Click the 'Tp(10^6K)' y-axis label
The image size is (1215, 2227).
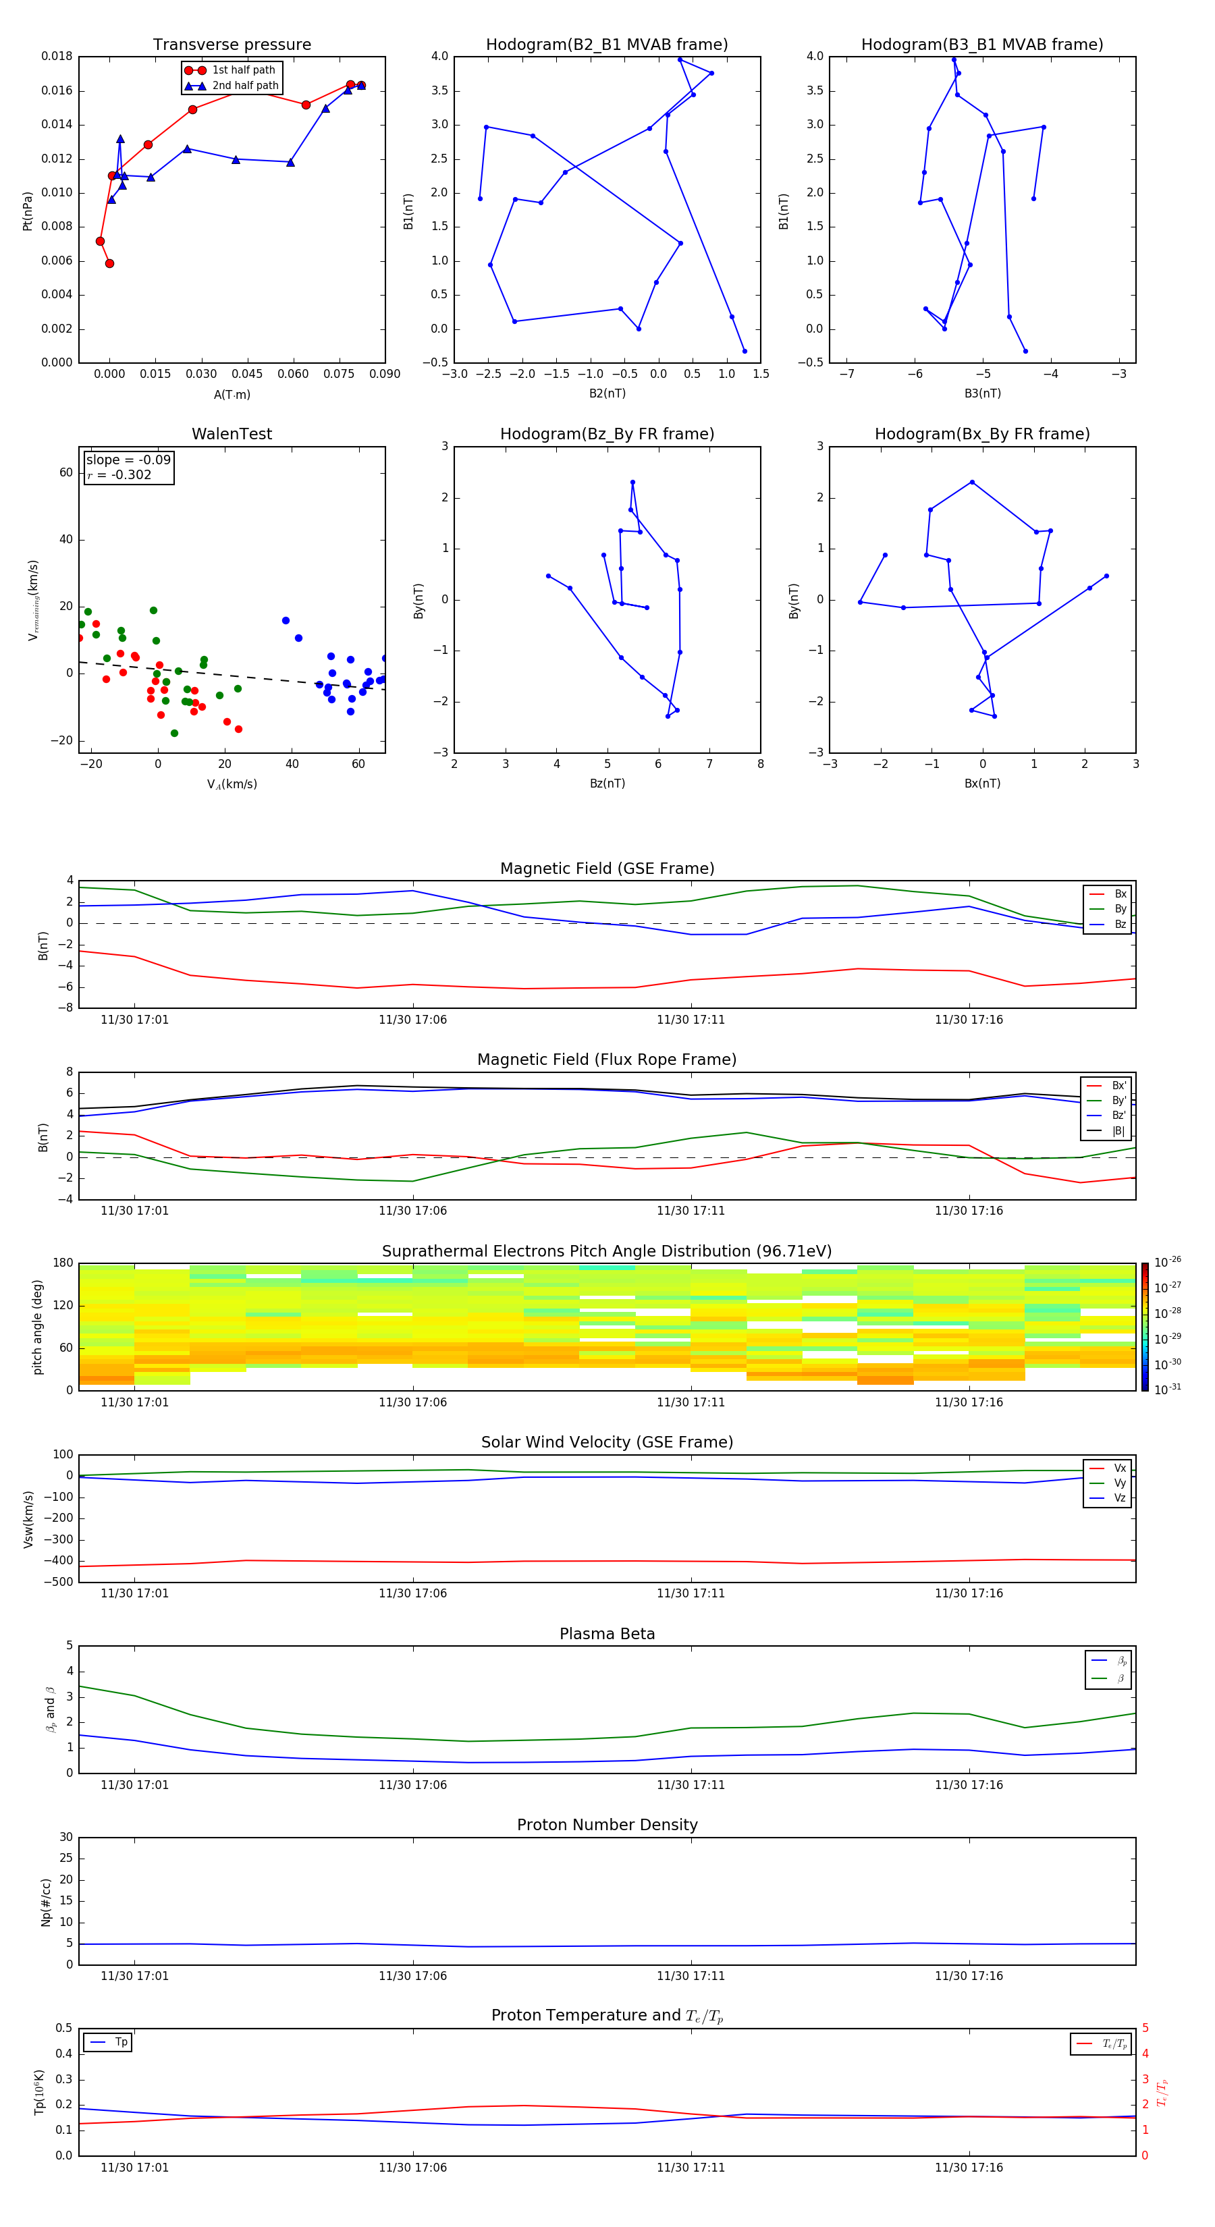[x=39, y=2092]
